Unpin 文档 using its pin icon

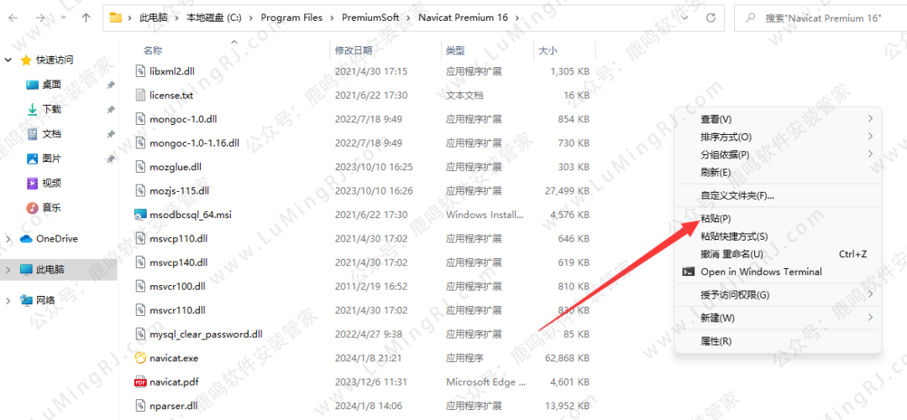(x=111, y=134)
